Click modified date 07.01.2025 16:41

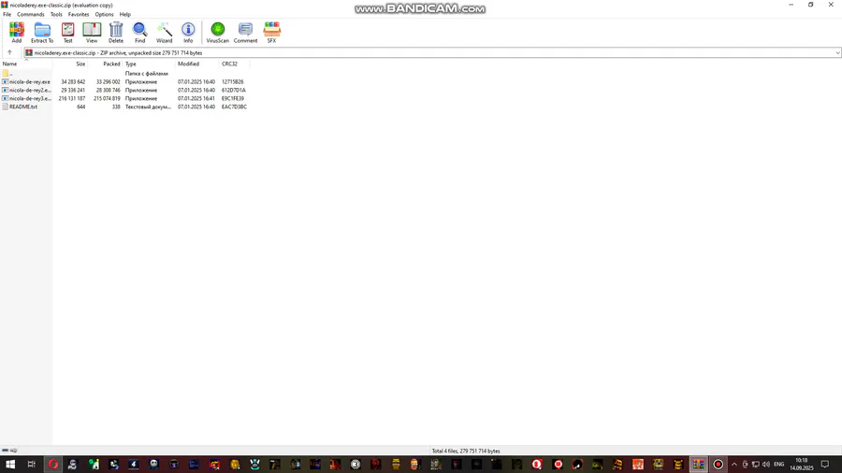click(x=196, y=99)
